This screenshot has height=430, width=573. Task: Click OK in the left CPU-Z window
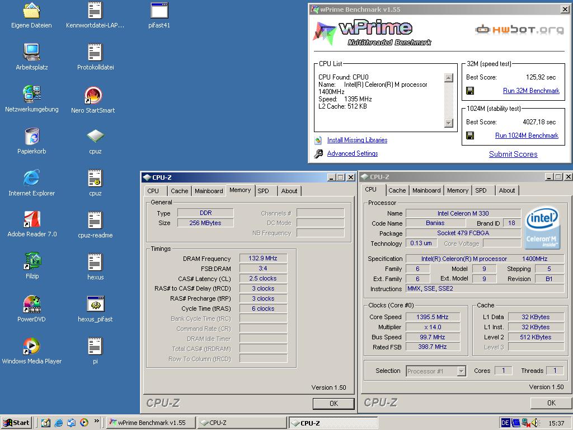point(334,404)
